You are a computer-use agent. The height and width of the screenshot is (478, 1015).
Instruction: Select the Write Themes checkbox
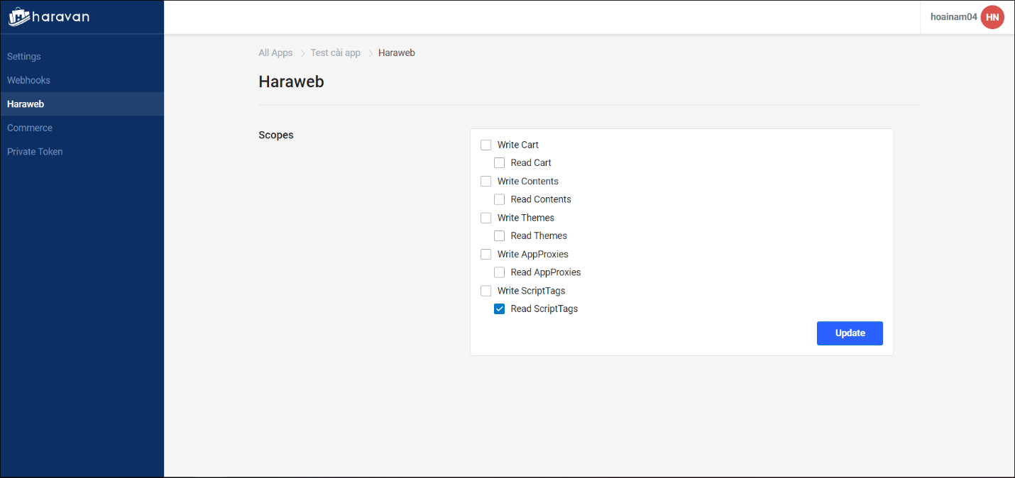coord(486,218)
